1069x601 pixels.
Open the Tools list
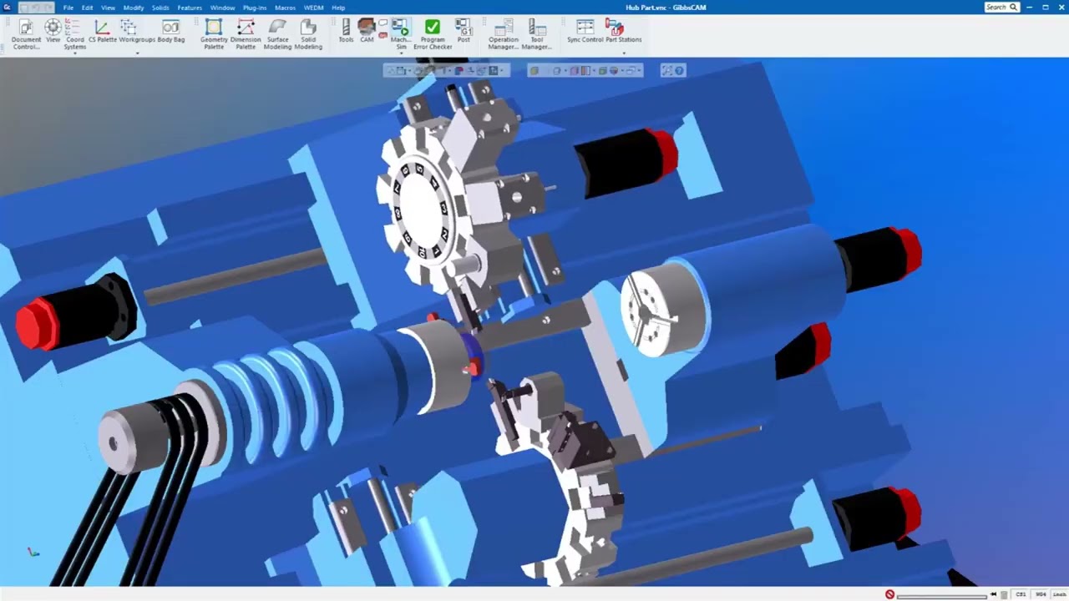click(x=346, y=32)
